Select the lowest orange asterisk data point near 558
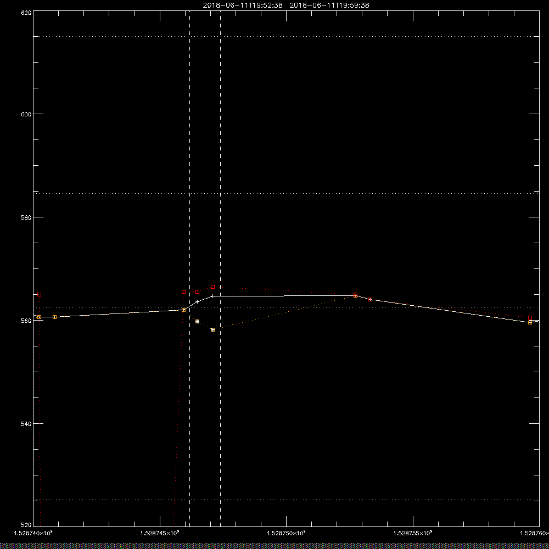The image size is (549, 549). coord(212,330)
